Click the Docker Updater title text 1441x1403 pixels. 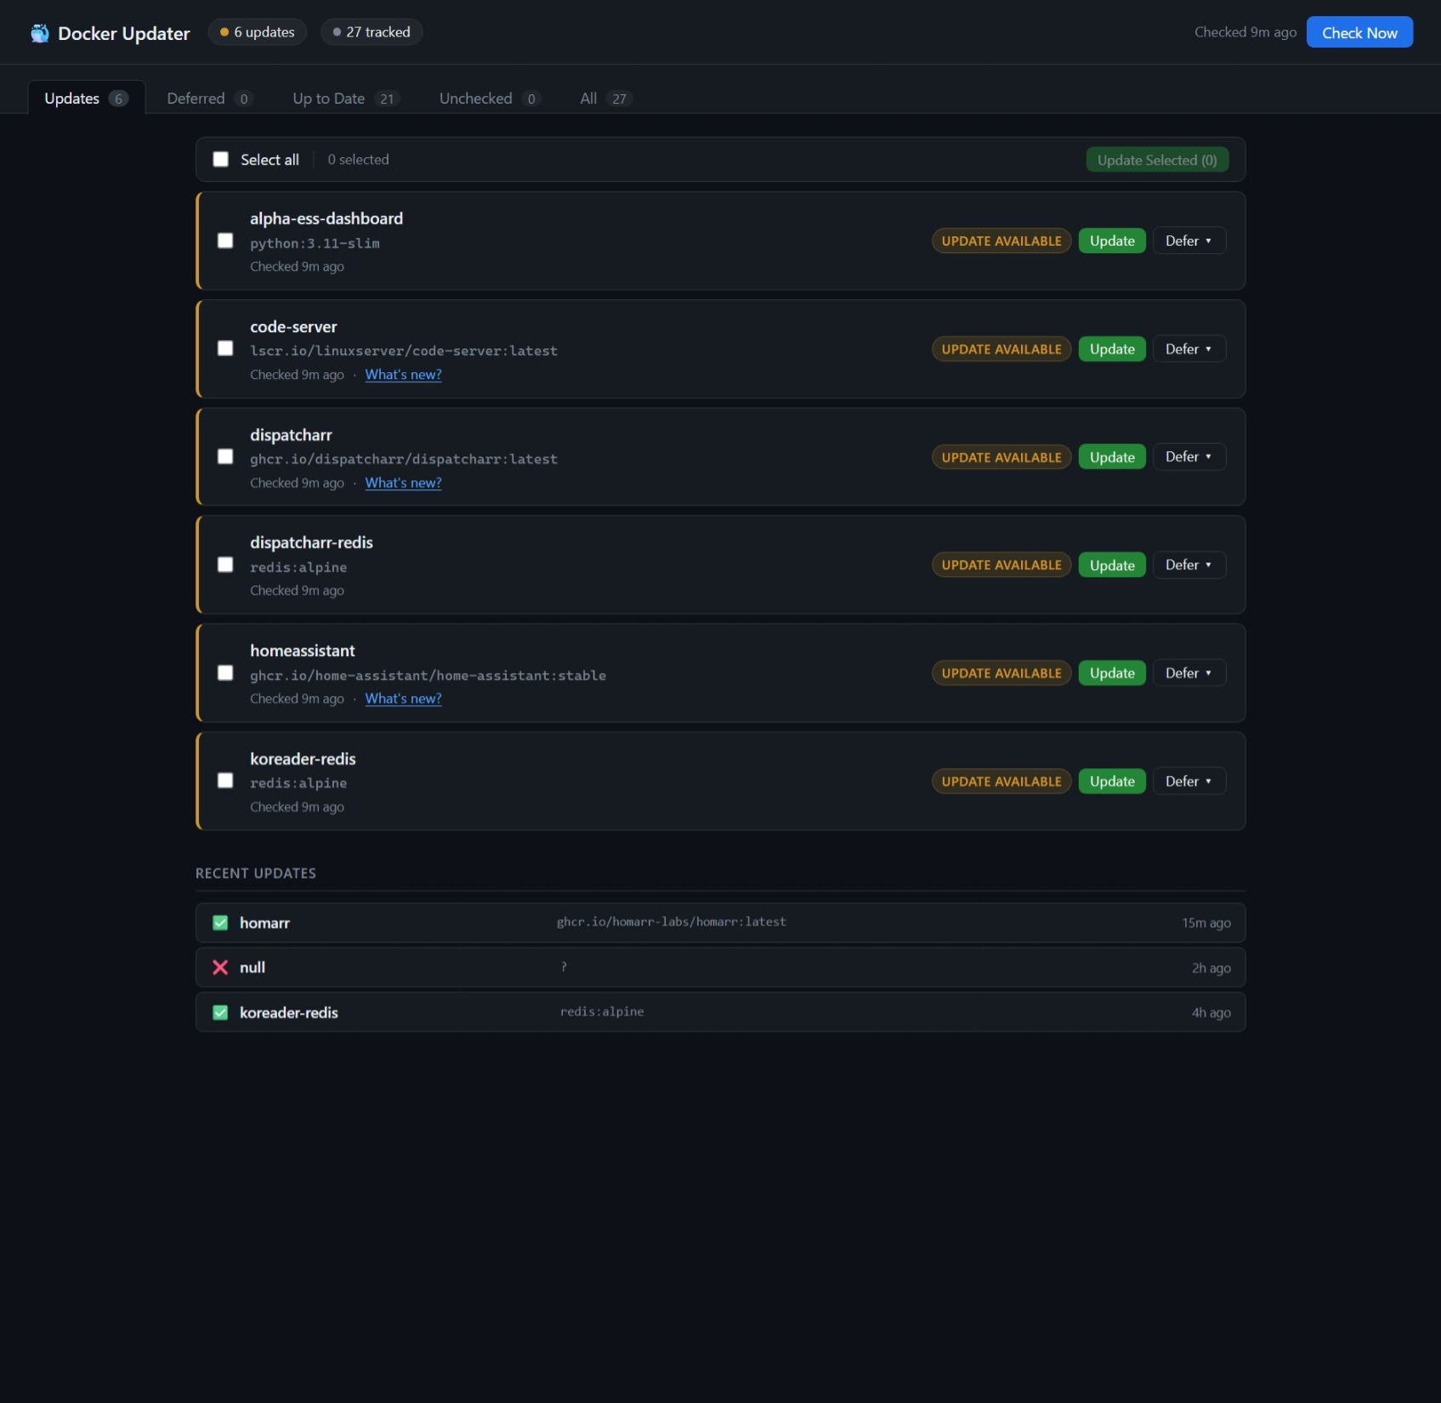coord(124,33)
